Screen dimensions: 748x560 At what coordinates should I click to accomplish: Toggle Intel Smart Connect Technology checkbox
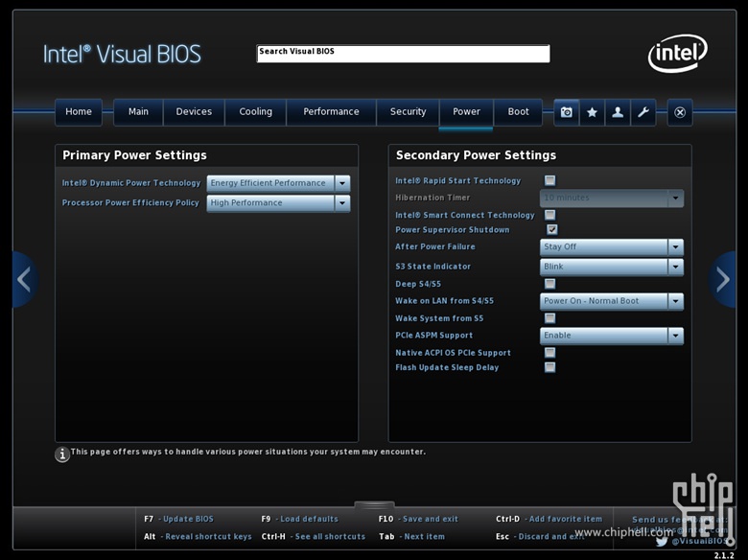coord(550,215)
